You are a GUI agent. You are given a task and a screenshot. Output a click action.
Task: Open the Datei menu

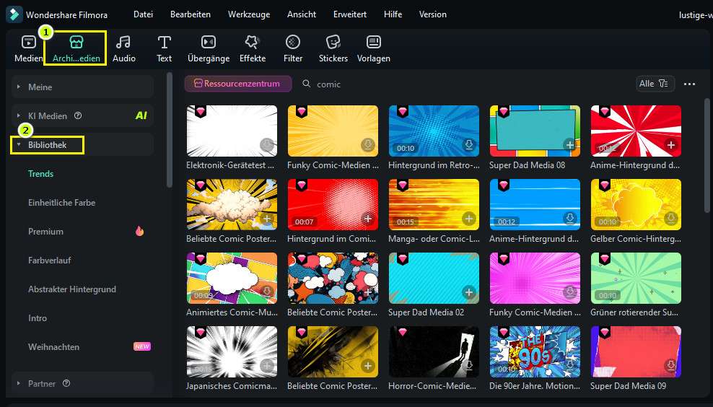tap(143, 14)
